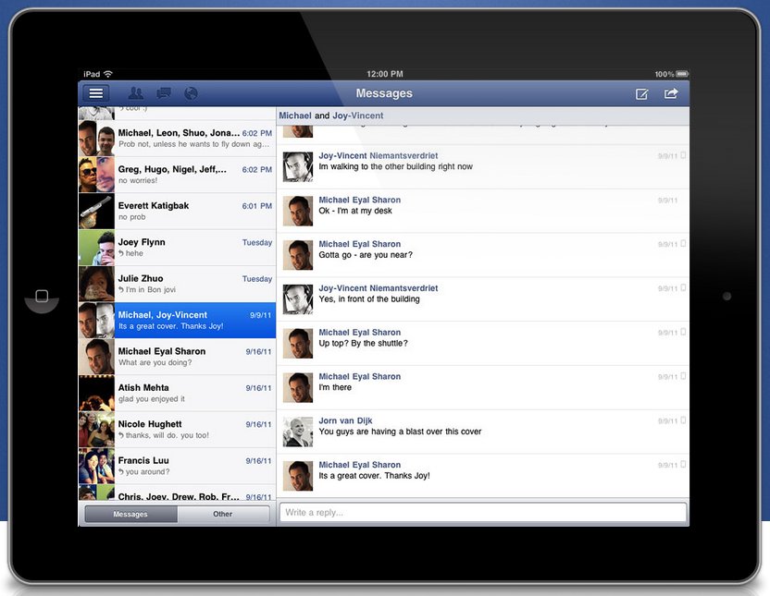
Task: Compose a new message with the pencil icon
Action: tap(642, 93)
